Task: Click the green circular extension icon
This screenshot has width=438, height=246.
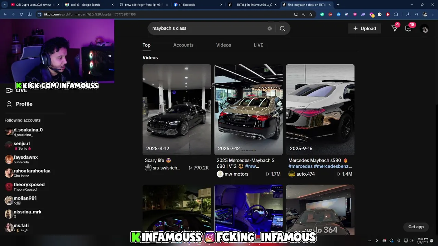Action: coord(322,14)
